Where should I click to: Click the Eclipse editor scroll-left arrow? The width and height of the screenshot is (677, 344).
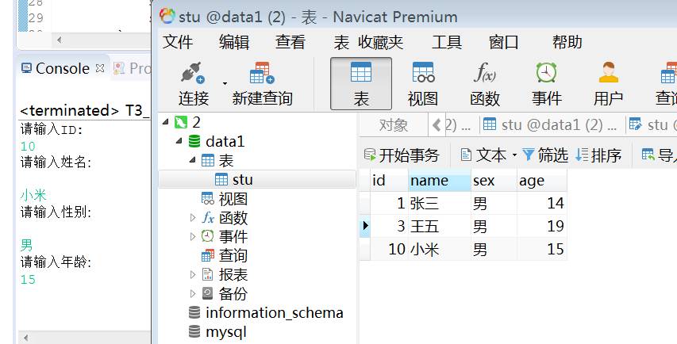[x=60, y=40]
